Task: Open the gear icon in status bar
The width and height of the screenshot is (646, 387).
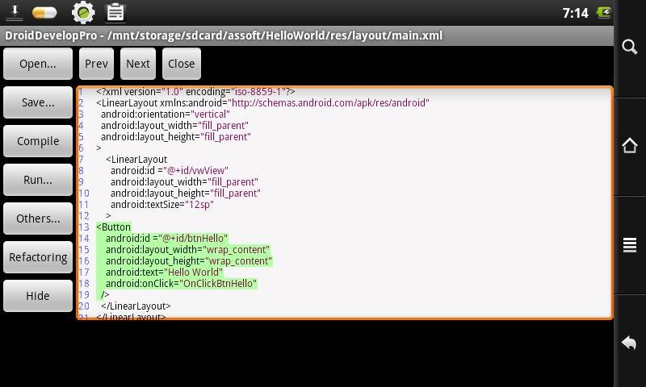Action: (x=82, y=13)
